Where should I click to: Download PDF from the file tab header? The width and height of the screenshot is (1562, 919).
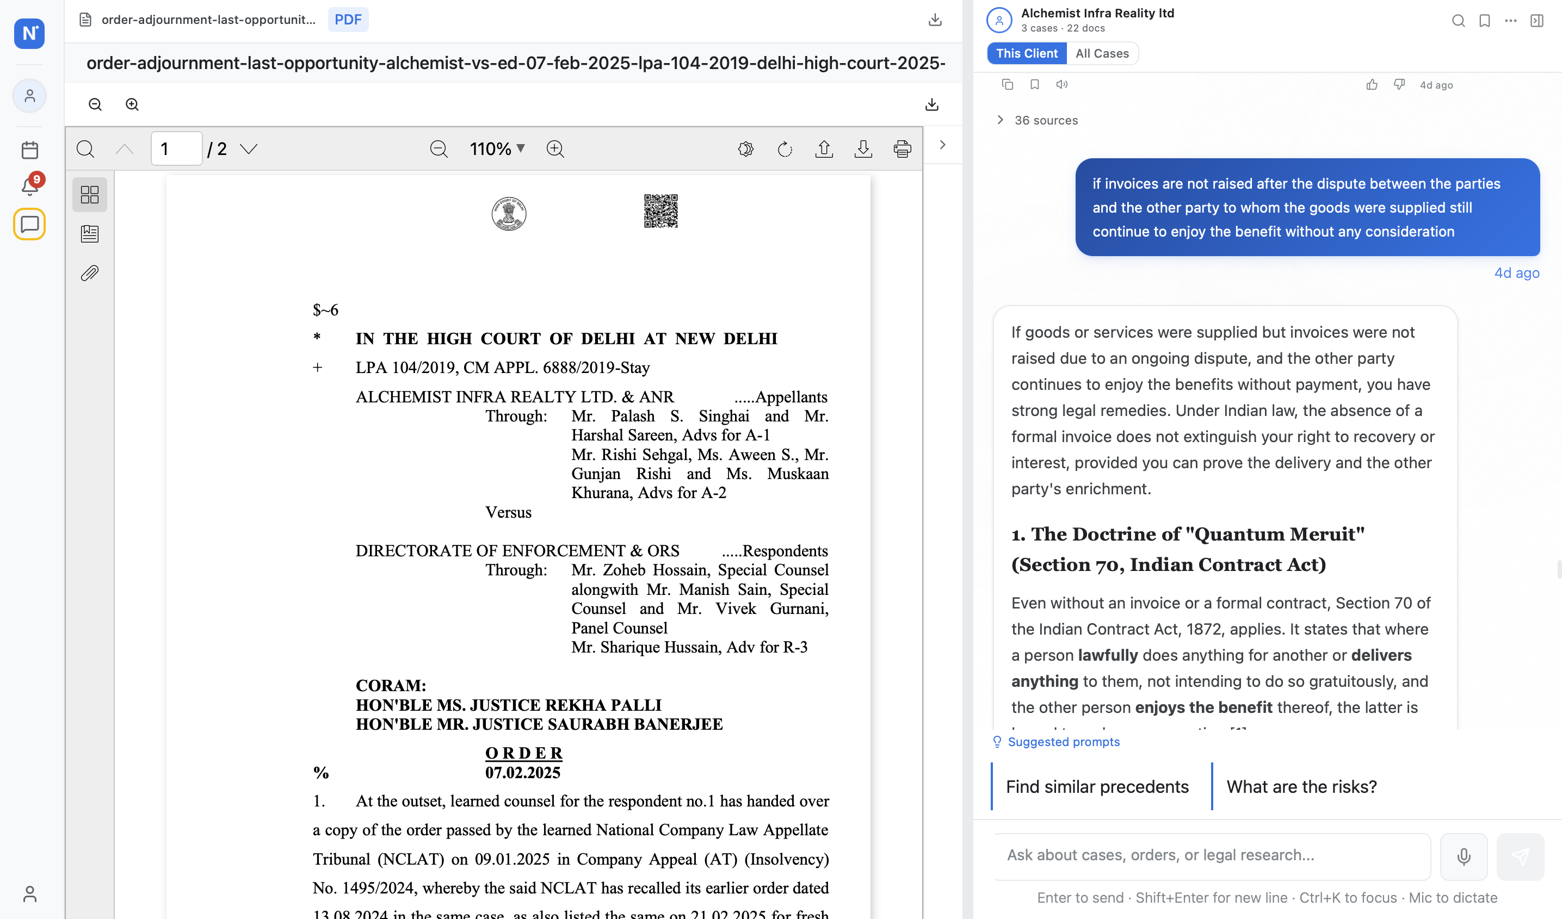coord(935,20)
